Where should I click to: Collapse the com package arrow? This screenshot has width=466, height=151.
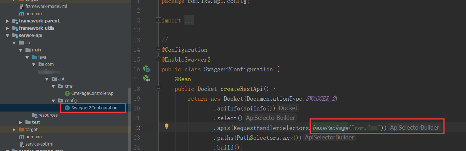click(x=34, y=64)
